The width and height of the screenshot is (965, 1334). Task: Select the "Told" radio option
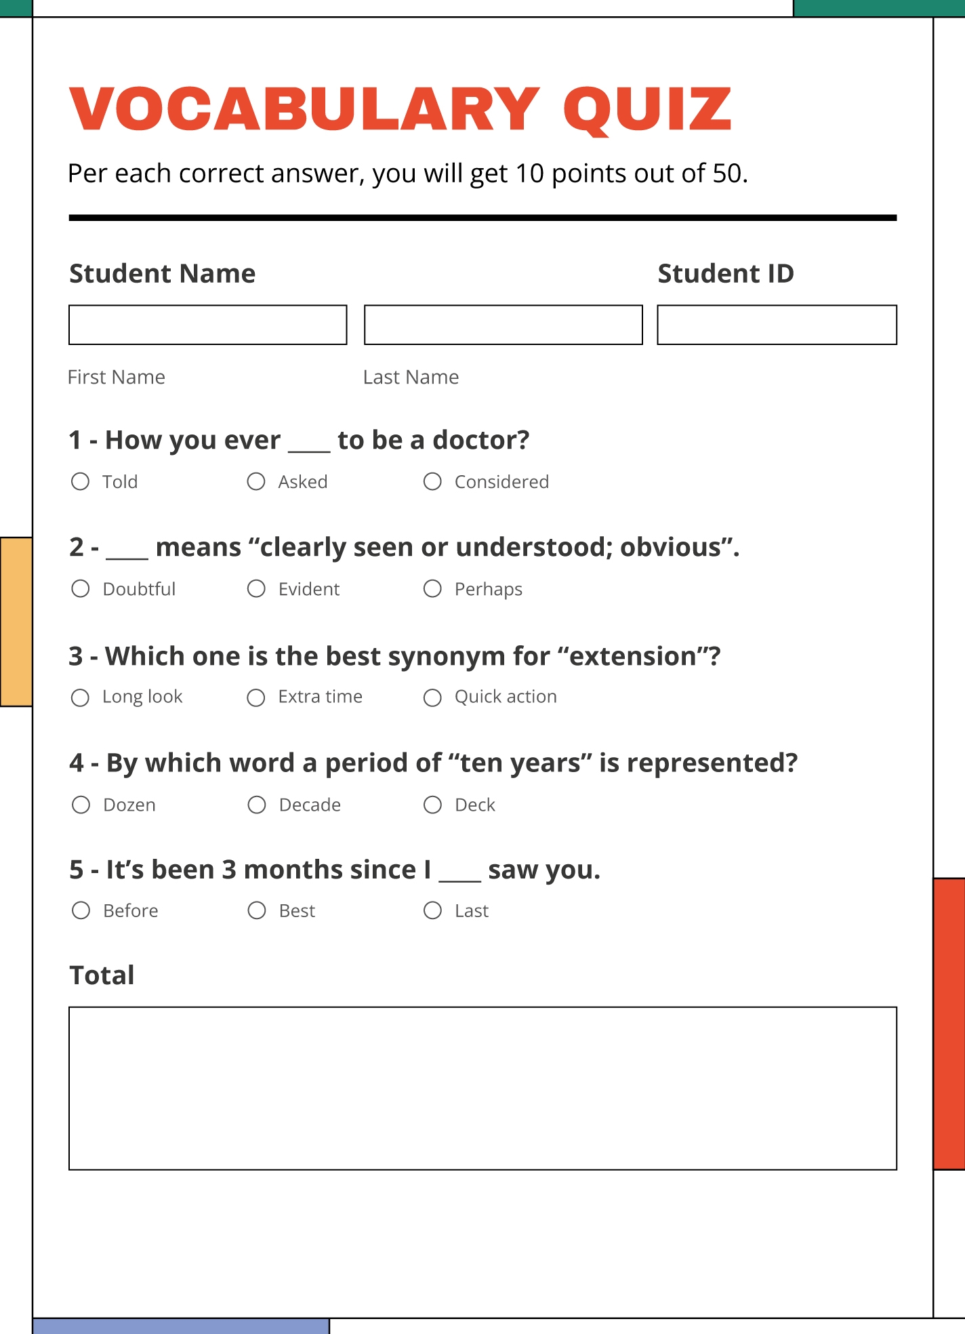[x=81, y=482]
